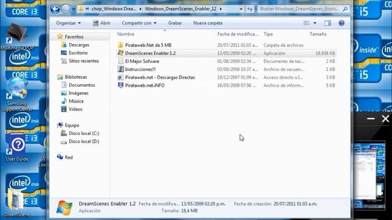
Task: Select Red in navigation pane
Action: click(x=69, y=158)
